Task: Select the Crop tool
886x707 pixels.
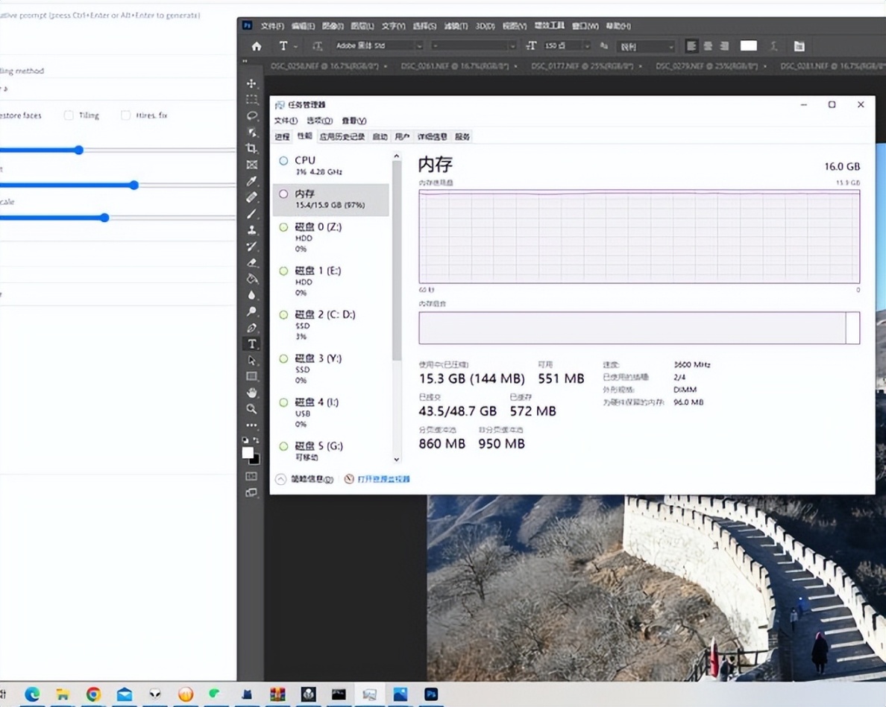Action: [252, 148]
